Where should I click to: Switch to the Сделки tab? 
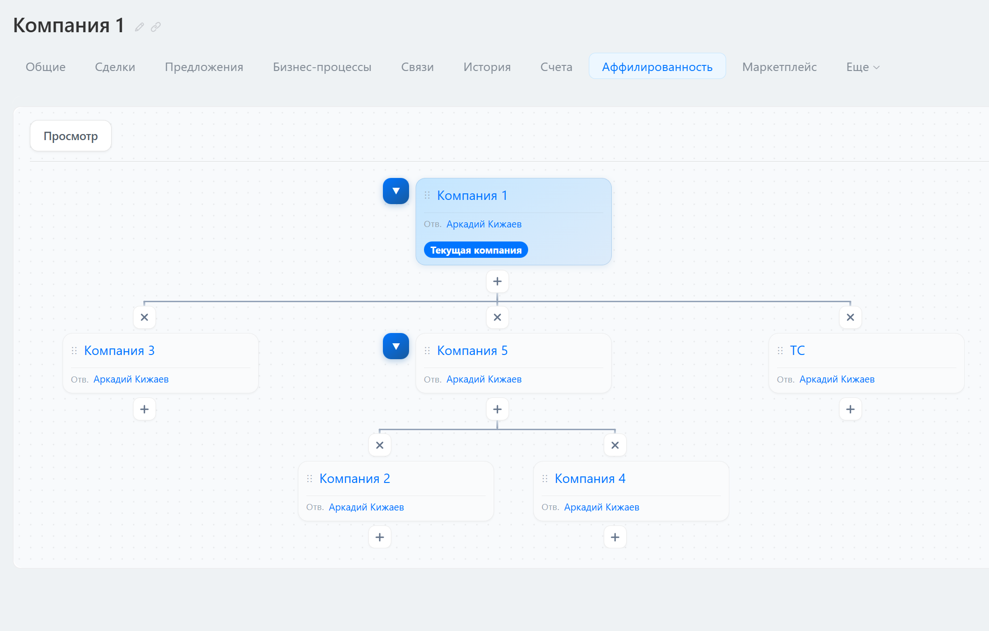(115, 67)
